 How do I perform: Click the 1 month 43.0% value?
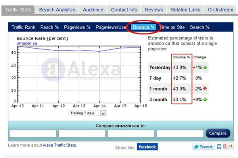pos(180,89)
